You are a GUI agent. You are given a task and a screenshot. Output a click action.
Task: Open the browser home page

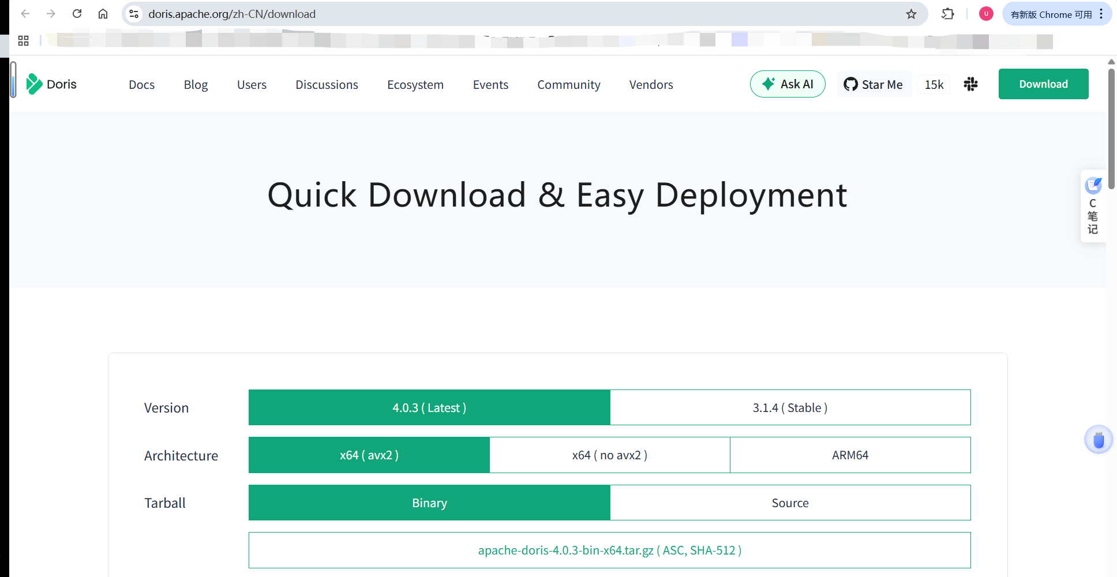tap(103, 14)
